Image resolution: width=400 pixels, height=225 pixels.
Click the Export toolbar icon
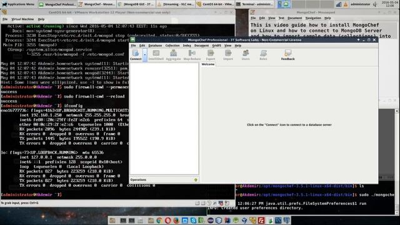click(x=211, y=55)
